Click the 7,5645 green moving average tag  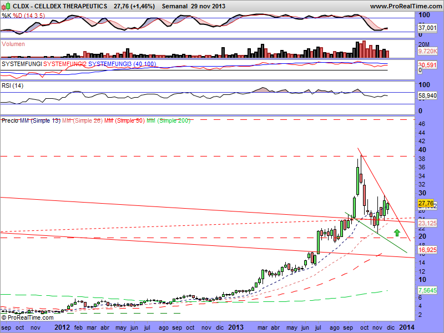(427, 290)
